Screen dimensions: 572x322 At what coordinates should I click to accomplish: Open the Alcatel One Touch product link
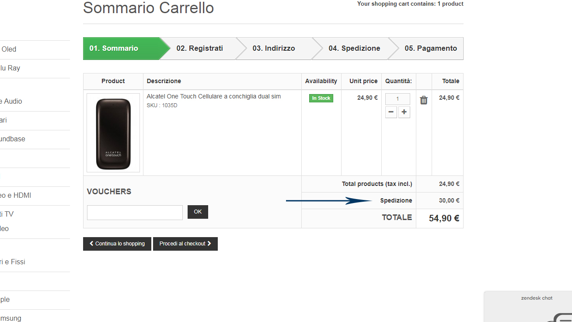[213, 96]
